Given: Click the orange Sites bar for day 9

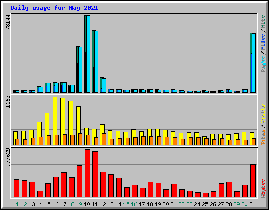Looking at the screenshot, I should click(80, 140).
